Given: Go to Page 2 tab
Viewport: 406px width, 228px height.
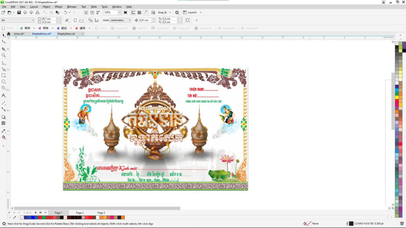Looking at the screenshot, I should click(80, 213).
